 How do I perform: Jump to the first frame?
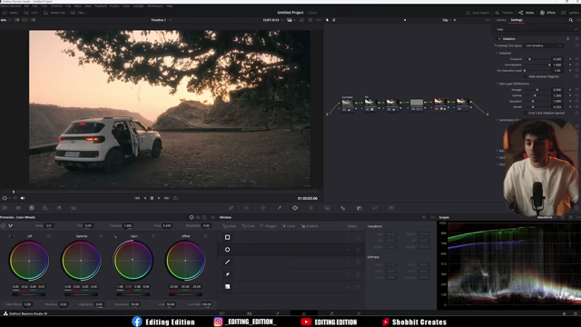tap(137, 198)
